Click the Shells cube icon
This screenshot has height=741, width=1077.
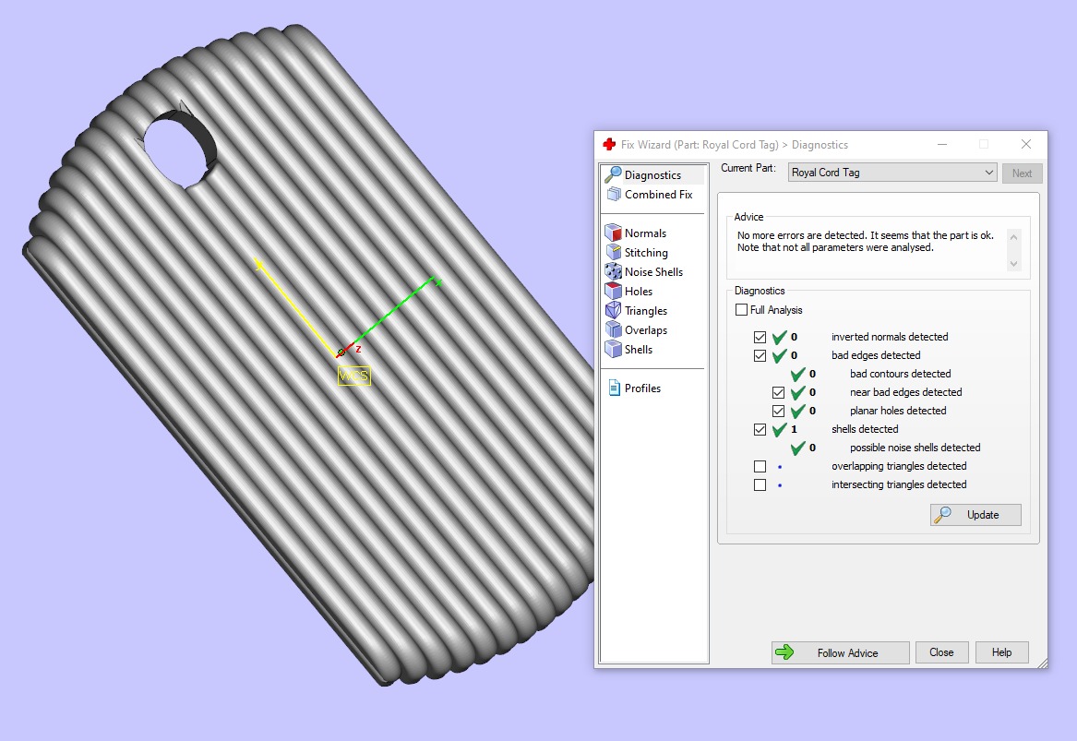pos(613,349)
